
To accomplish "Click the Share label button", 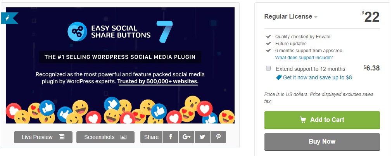I will click(x=151, y=137).
